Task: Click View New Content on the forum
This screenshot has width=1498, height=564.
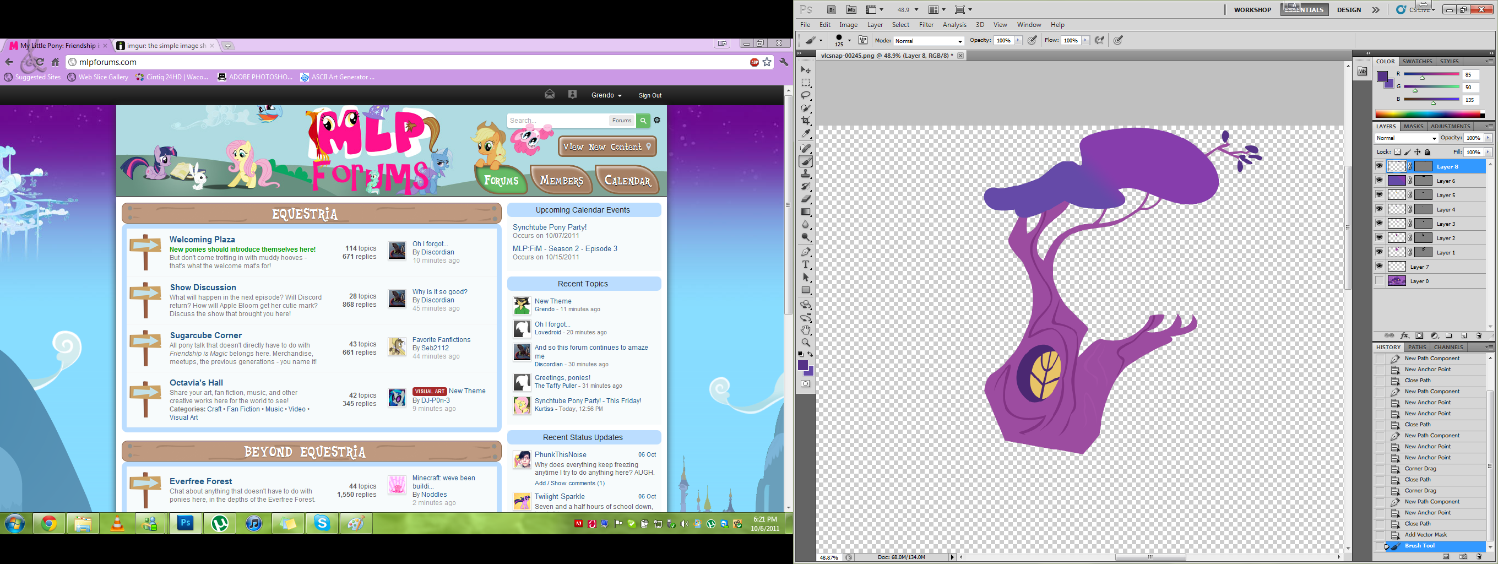Action: tap(607, 147)
